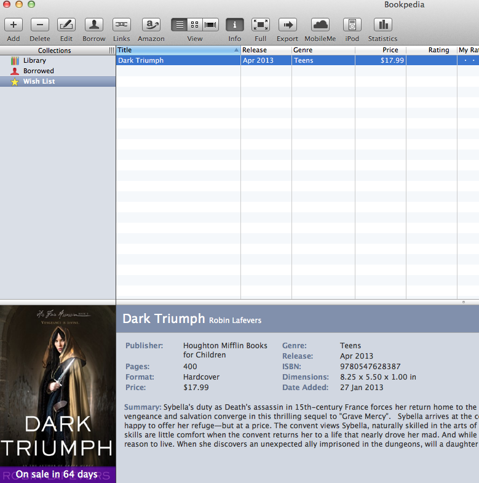Click the Export arrow icon
The image size is (479, 483).
click(x=288, y=25)
